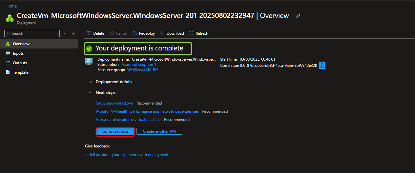Click the Give feedback heading

[97, 146]
